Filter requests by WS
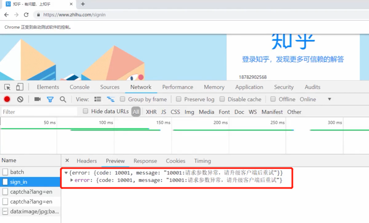The width and height of the screenshot is (369, 223). click(253, 112)
